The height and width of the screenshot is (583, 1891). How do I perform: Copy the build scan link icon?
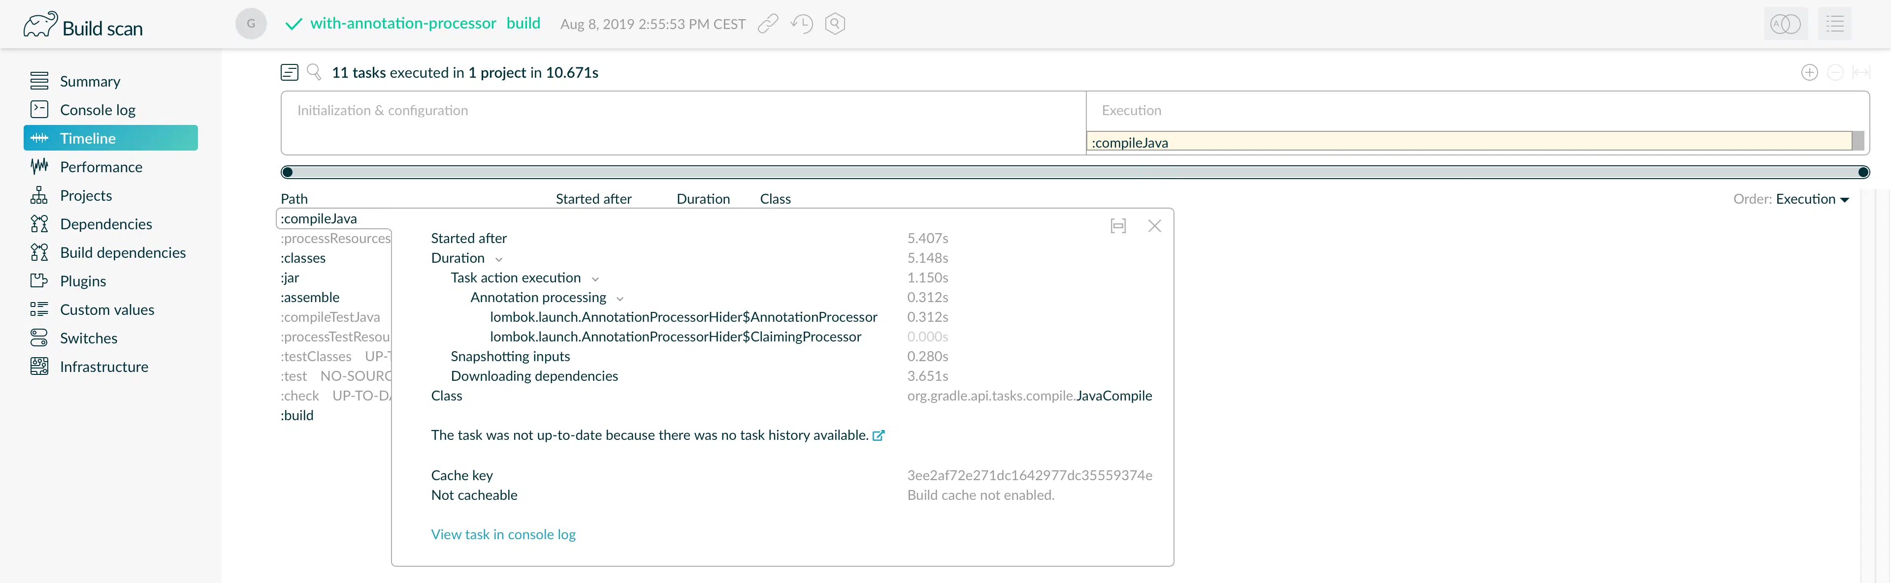coord(768,24)
